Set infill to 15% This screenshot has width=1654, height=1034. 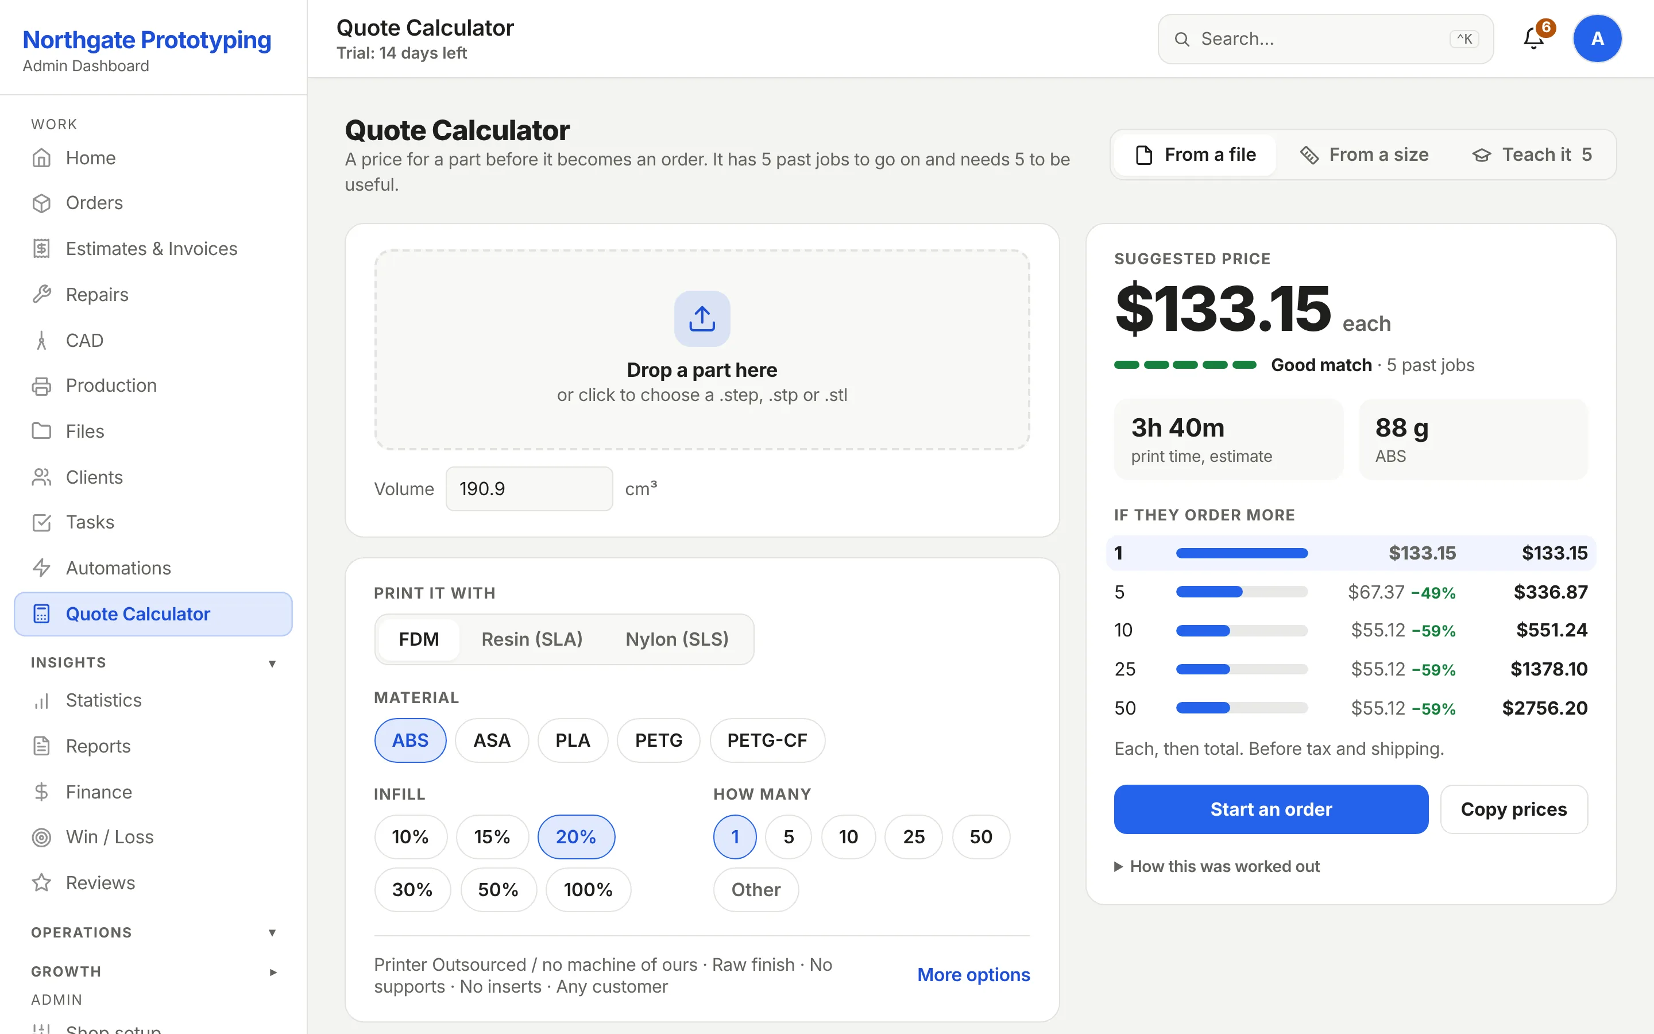[x=492, y=837]
